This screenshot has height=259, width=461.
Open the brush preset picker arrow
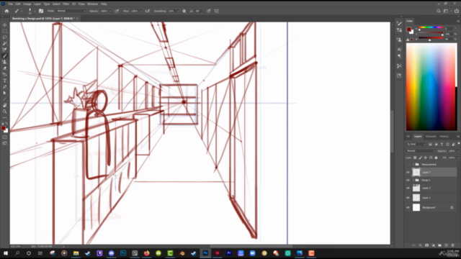pos(35,12)
